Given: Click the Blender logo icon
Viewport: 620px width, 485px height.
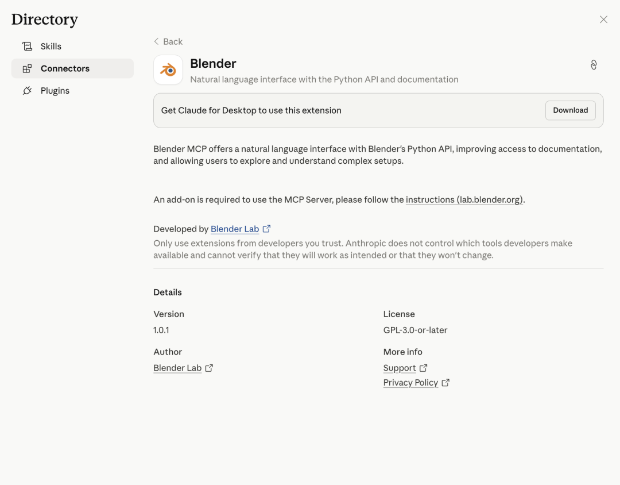Looking at the screenshot, I should point(168,70).
